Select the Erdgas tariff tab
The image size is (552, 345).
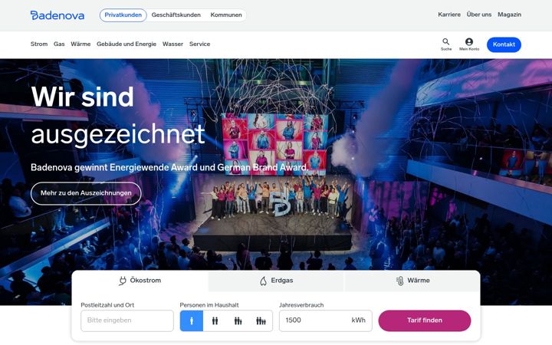pyautogui.click(x=276, y=281)
